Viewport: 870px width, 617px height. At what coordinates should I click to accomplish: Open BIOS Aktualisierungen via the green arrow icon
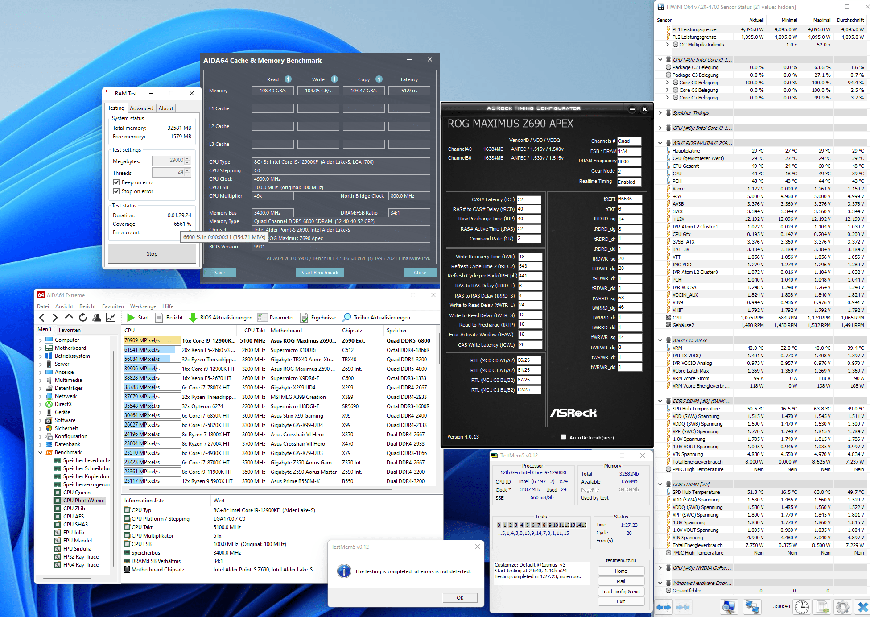(193, 318)
